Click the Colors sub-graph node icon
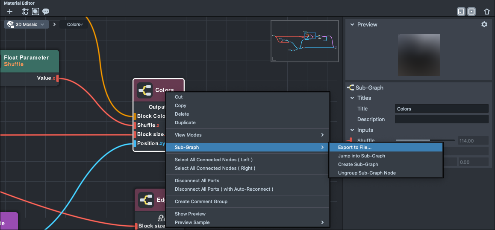Screen dimensions: 495x230 coord(145,90)
